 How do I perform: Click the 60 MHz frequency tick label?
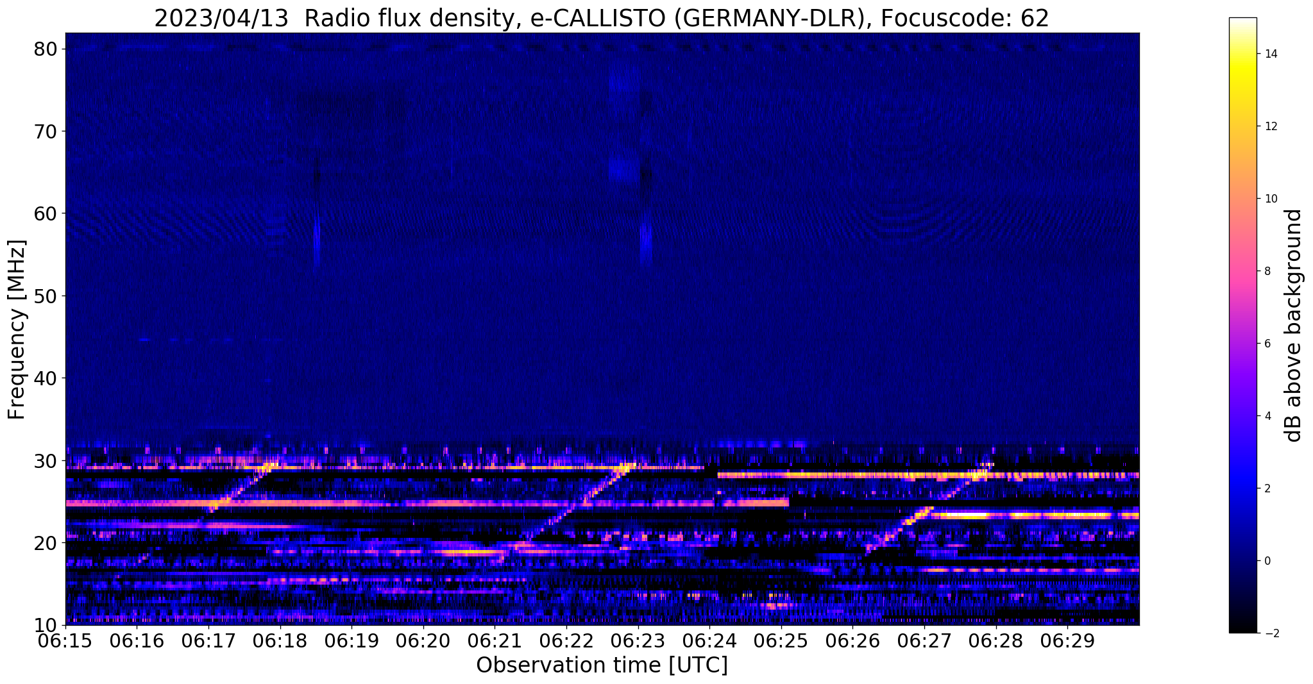point(47,213)
